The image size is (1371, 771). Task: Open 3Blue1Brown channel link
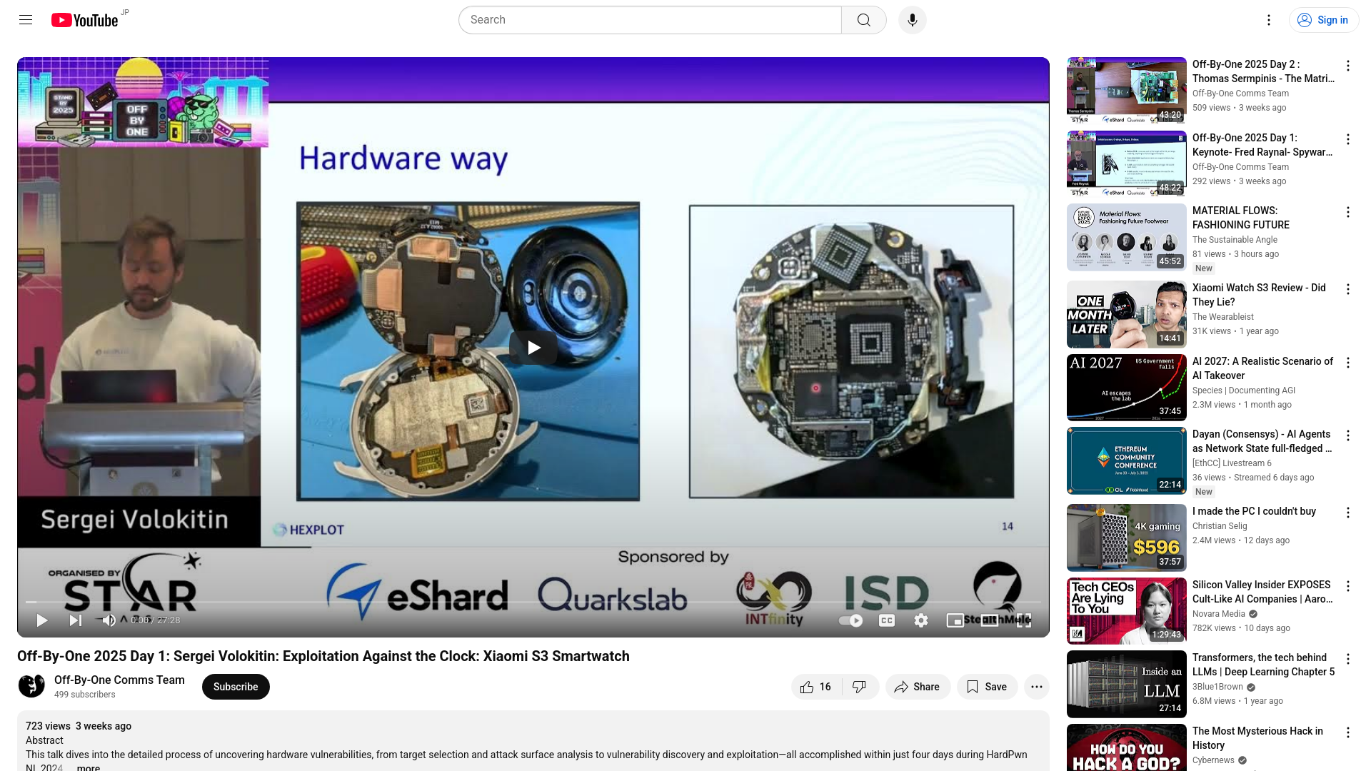(x=1217, y=687)
